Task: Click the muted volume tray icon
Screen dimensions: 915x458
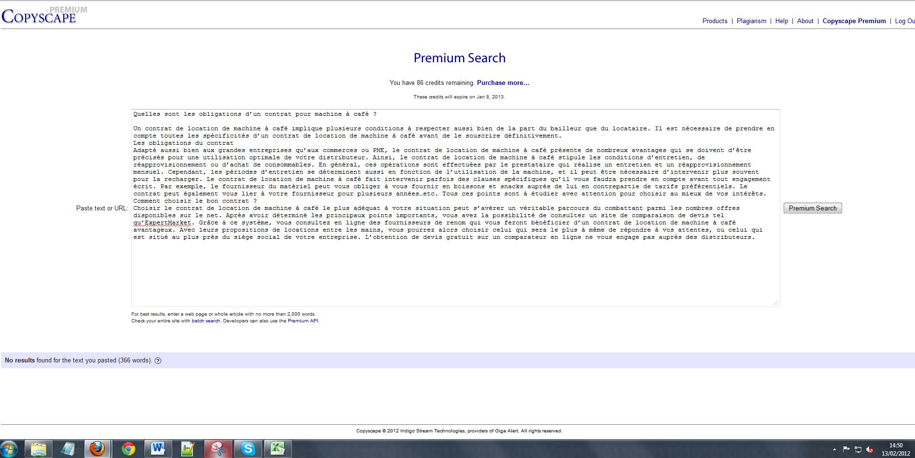Action: coord(870,449)
